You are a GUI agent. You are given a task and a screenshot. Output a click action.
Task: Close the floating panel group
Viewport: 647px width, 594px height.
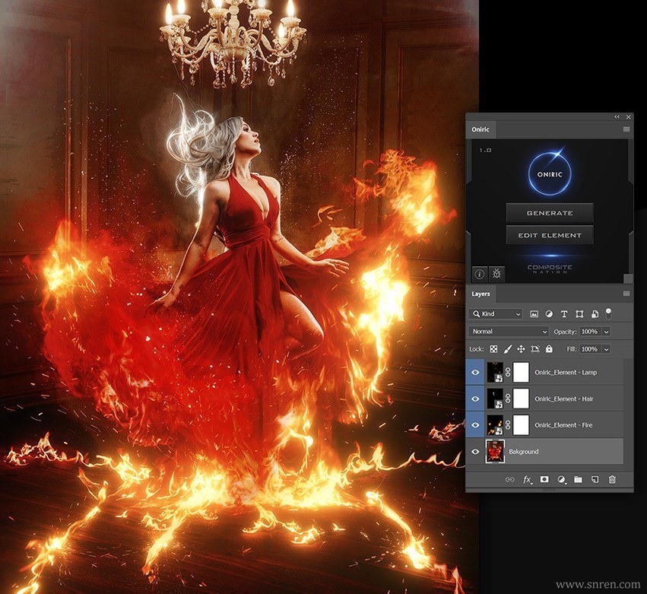(x=629, y=117)
